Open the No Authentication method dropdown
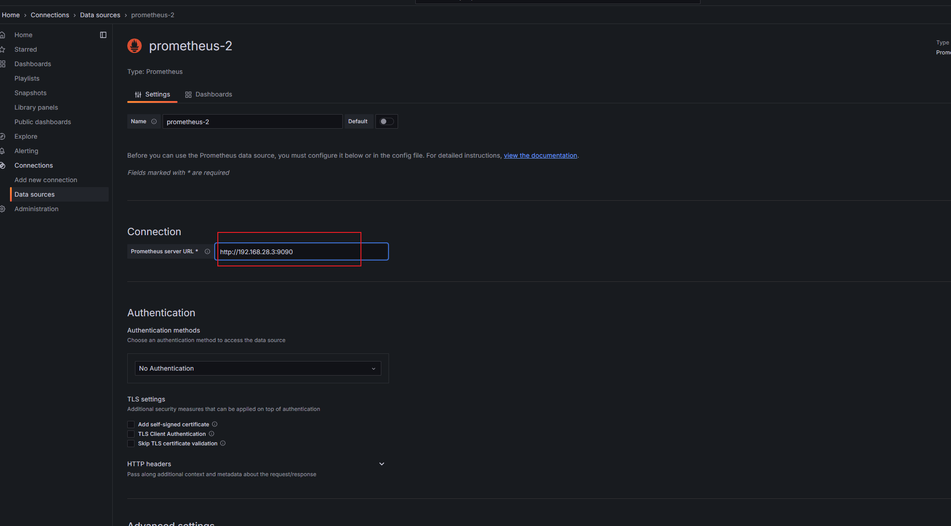 tap(258, 368)
